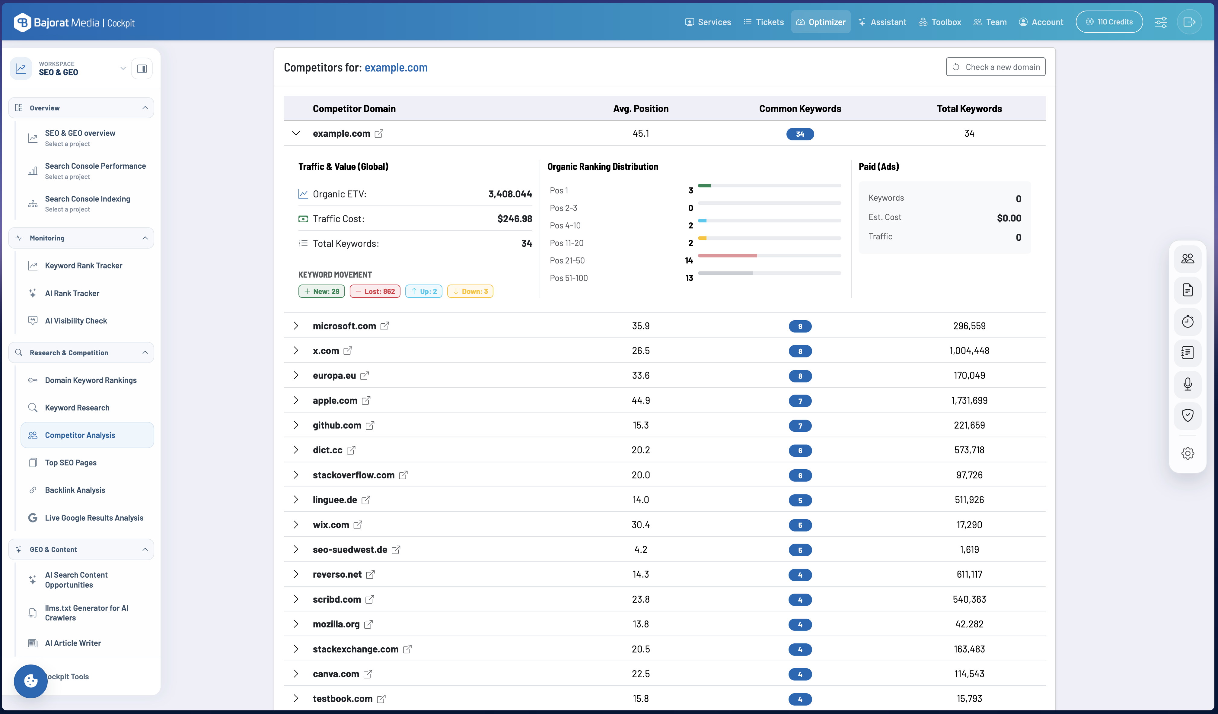
Task: Open external link icon next to example.com
Action: pos(379,134)
